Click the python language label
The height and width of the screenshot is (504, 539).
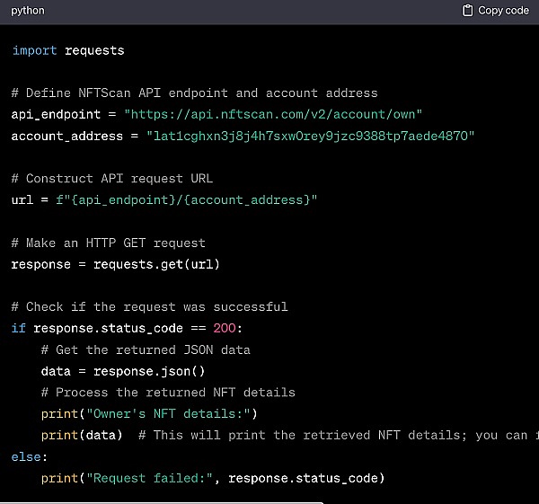pos(28,11)
